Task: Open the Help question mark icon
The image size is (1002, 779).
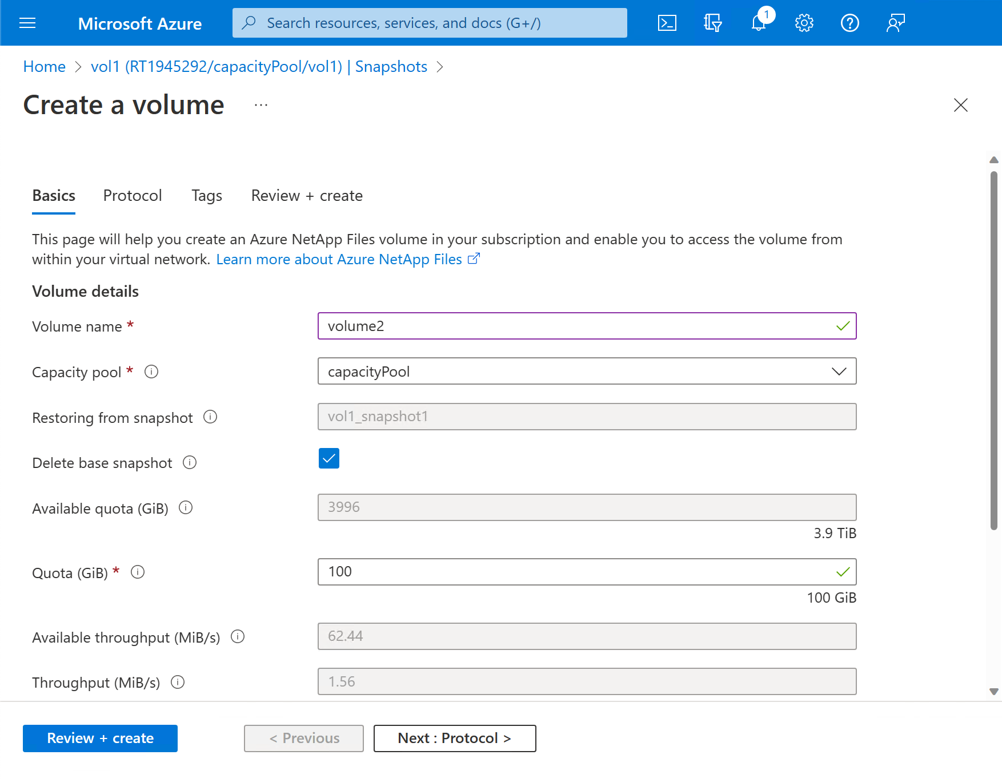Action: [849, 23]
